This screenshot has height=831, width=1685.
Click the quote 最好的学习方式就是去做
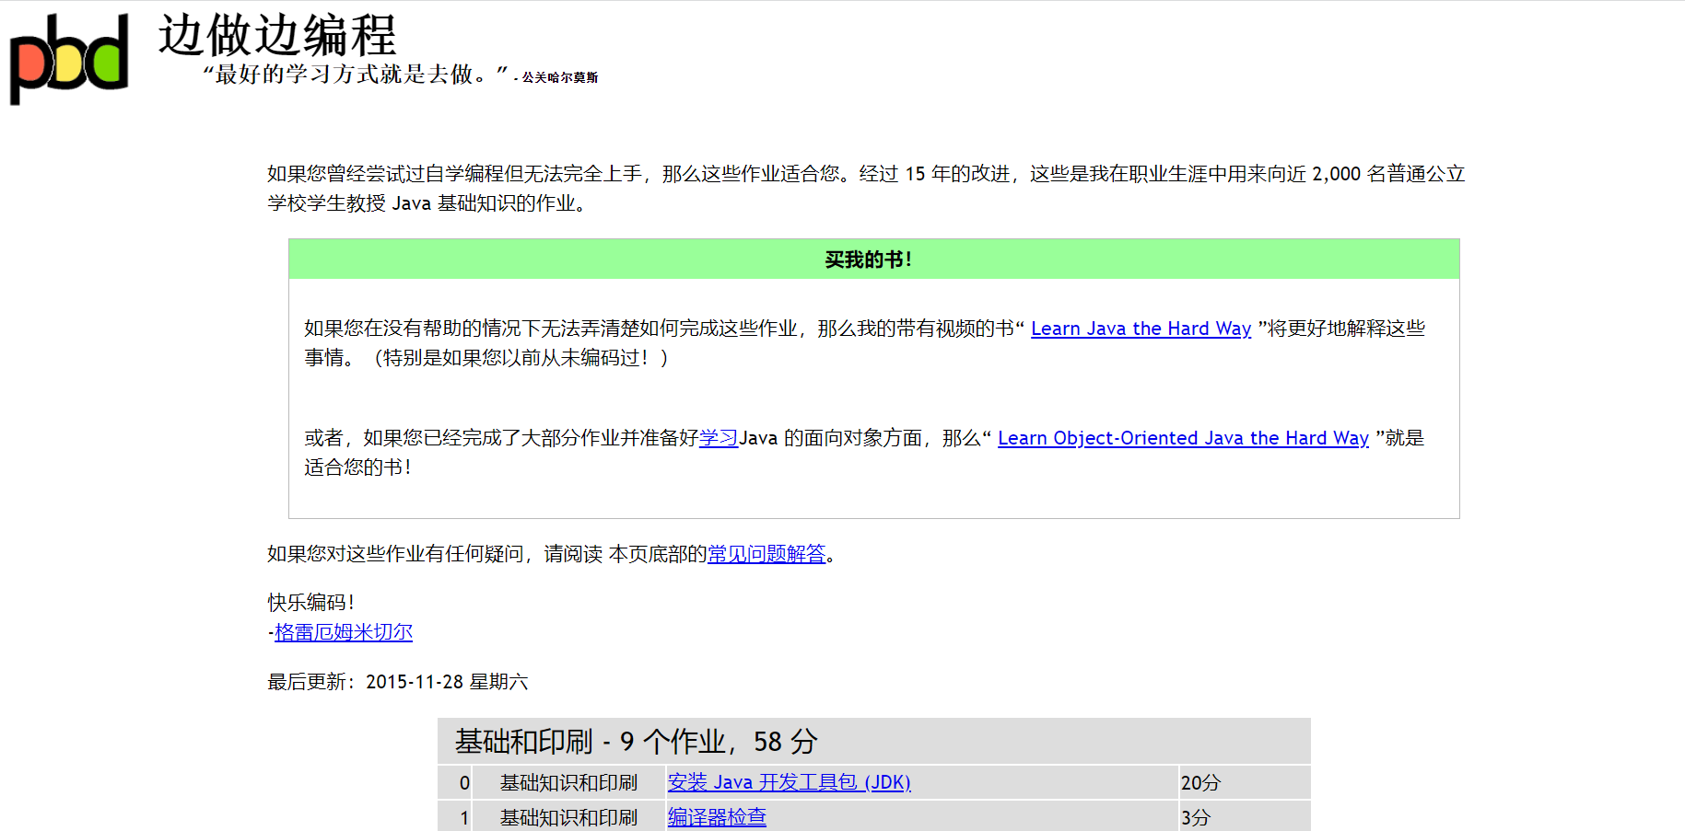click(x=356, y=75)
